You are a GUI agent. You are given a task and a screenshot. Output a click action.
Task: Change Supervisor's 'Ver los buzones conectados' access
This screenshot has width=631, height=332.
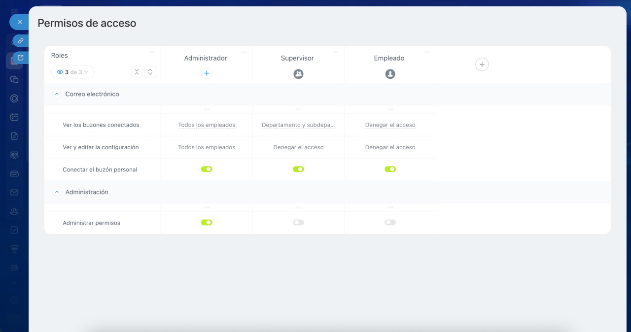298,125
